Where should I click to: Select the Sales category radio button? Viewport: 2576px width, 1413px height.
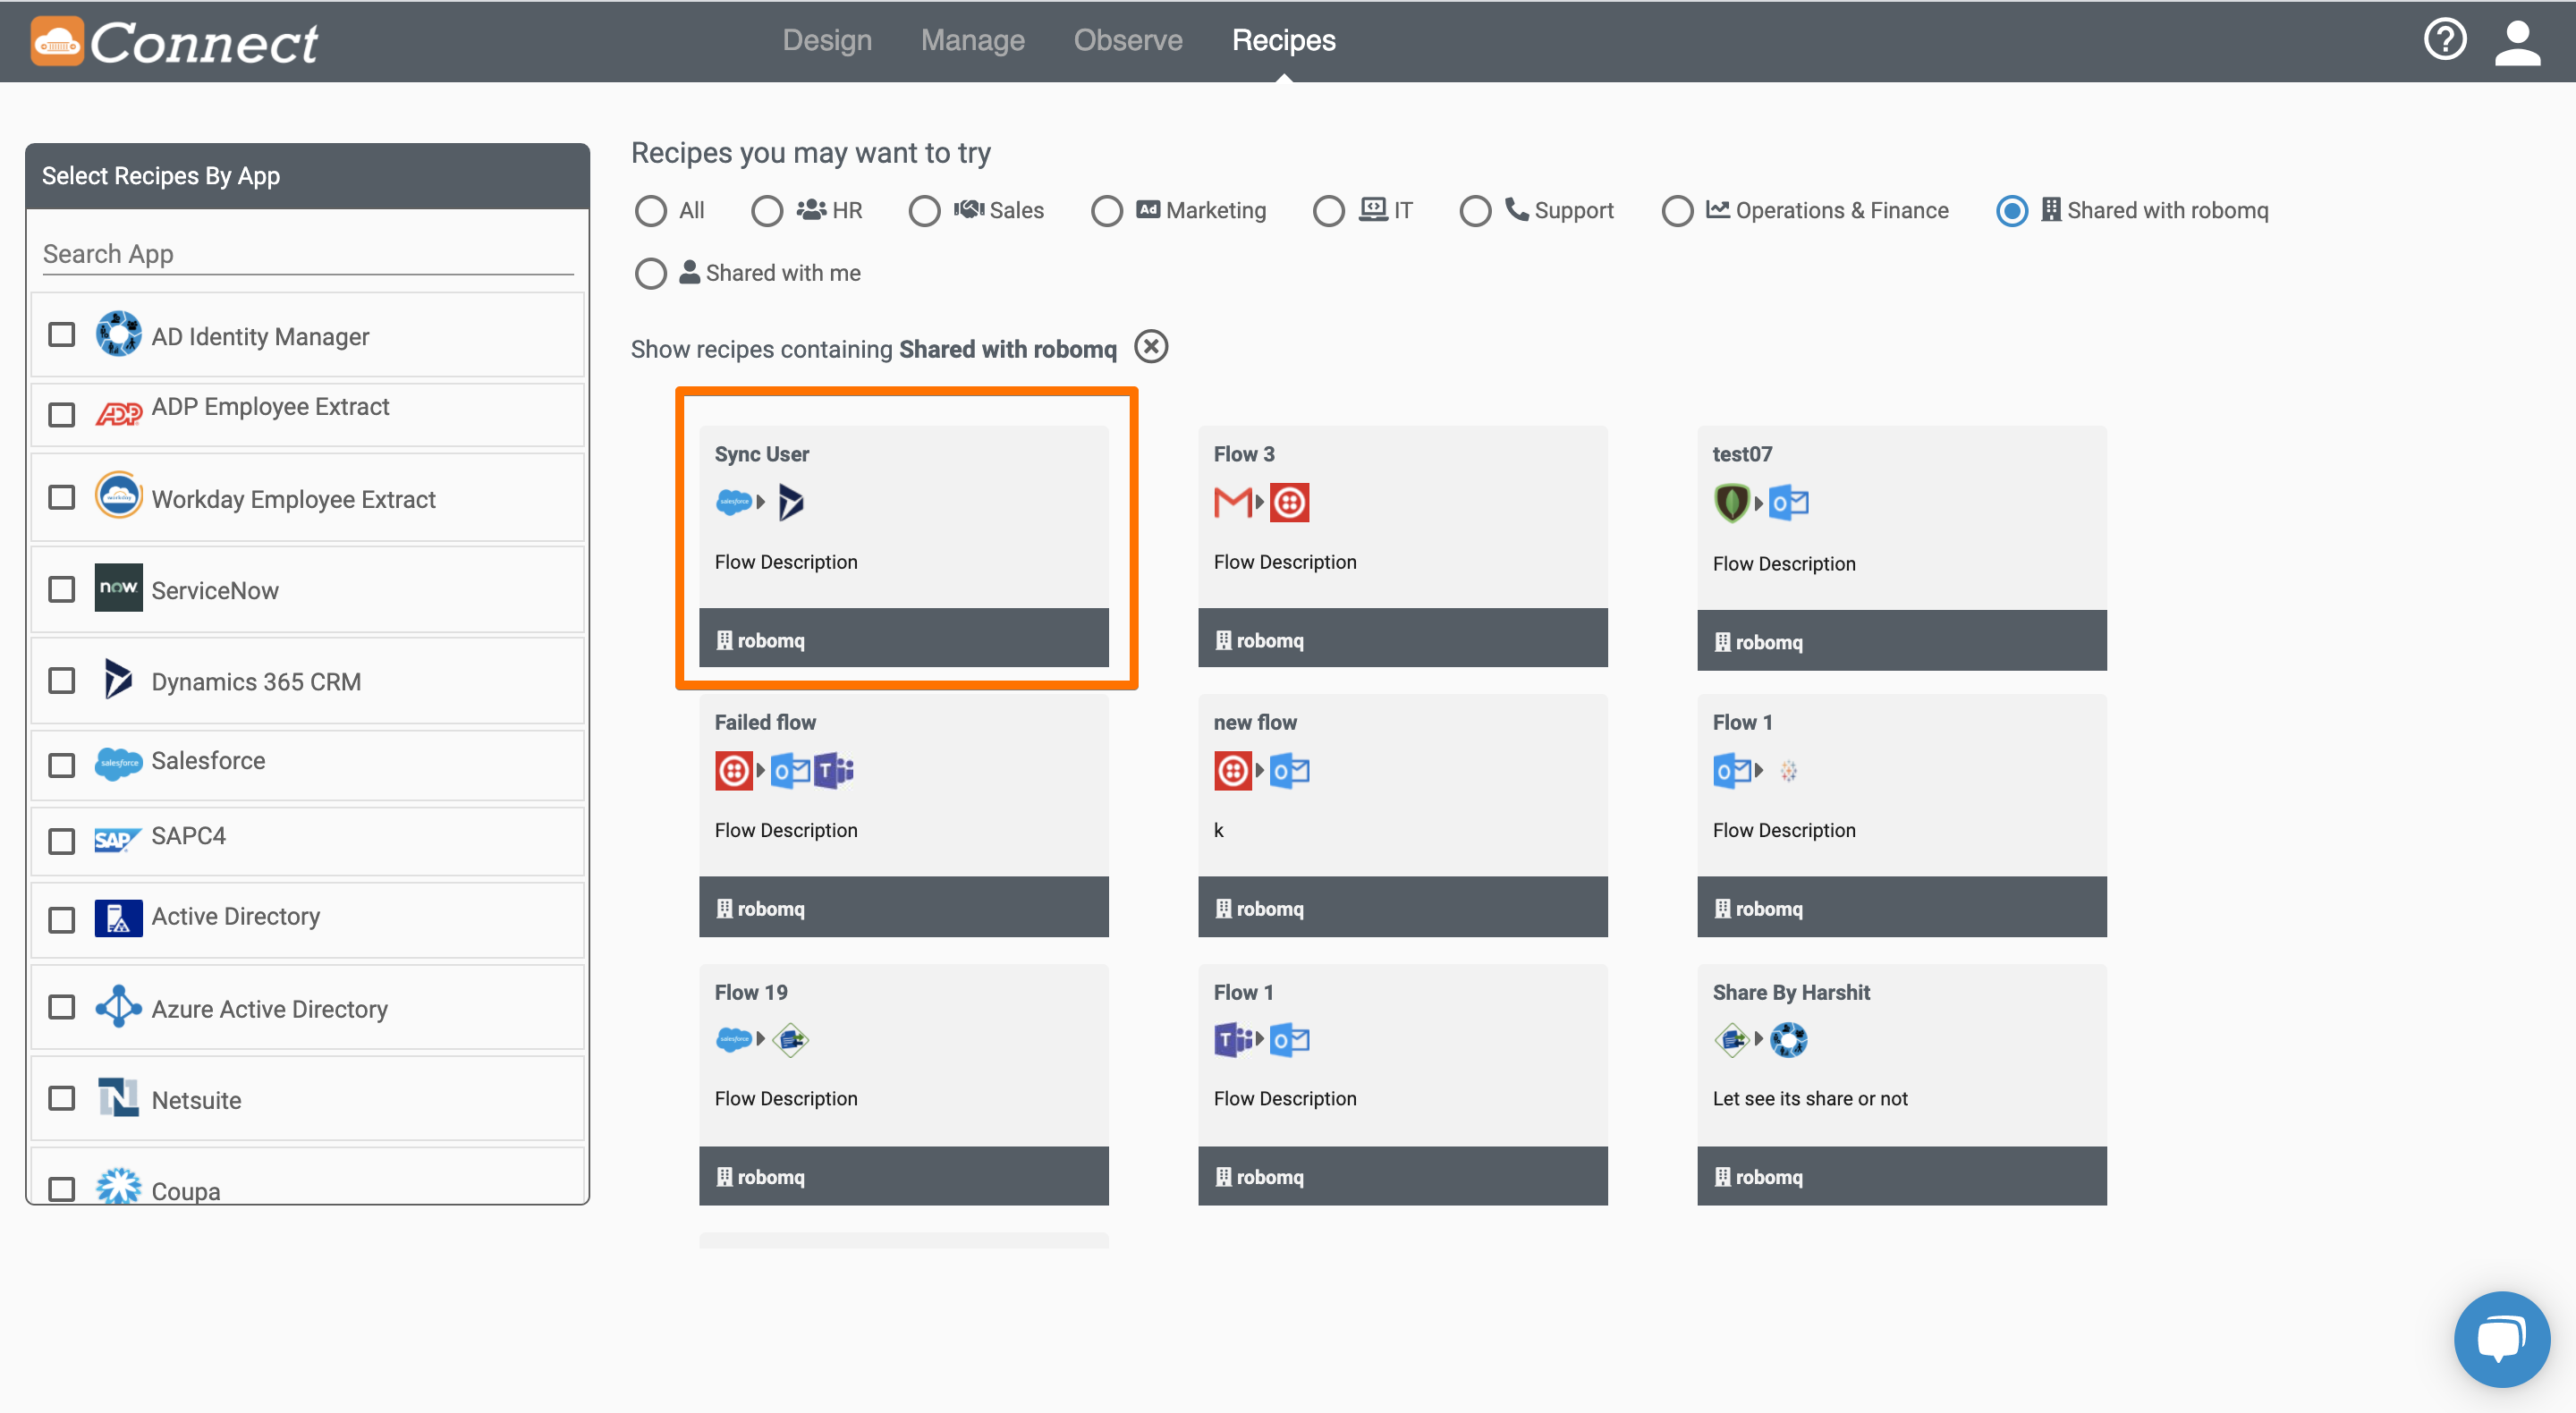click(x=924, y=211)
